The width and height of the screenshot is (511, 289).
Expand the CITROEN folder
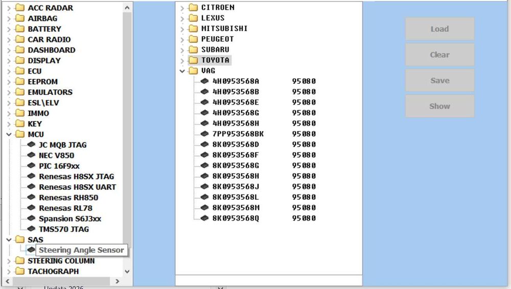182,8
